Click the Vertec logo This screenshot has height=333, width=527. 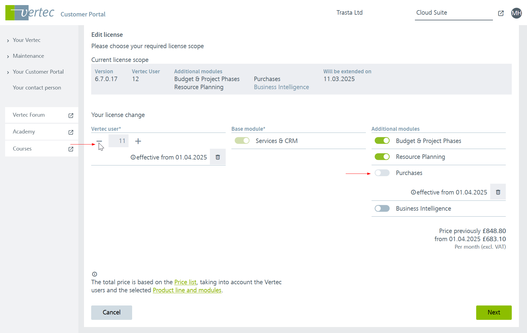coord(30,13)
